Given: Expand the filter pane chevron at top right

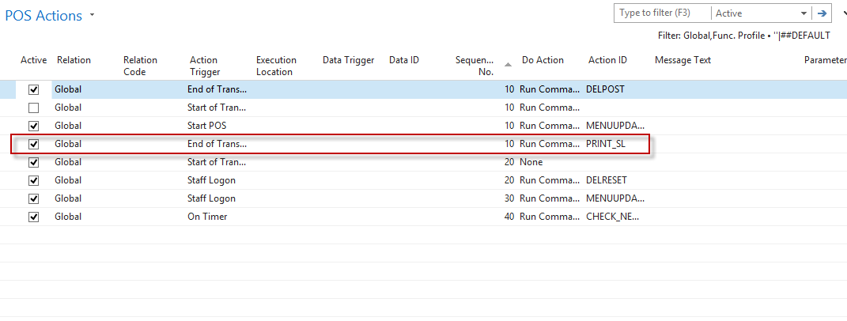Looking at the screenshot, I should tap(843, 13).
